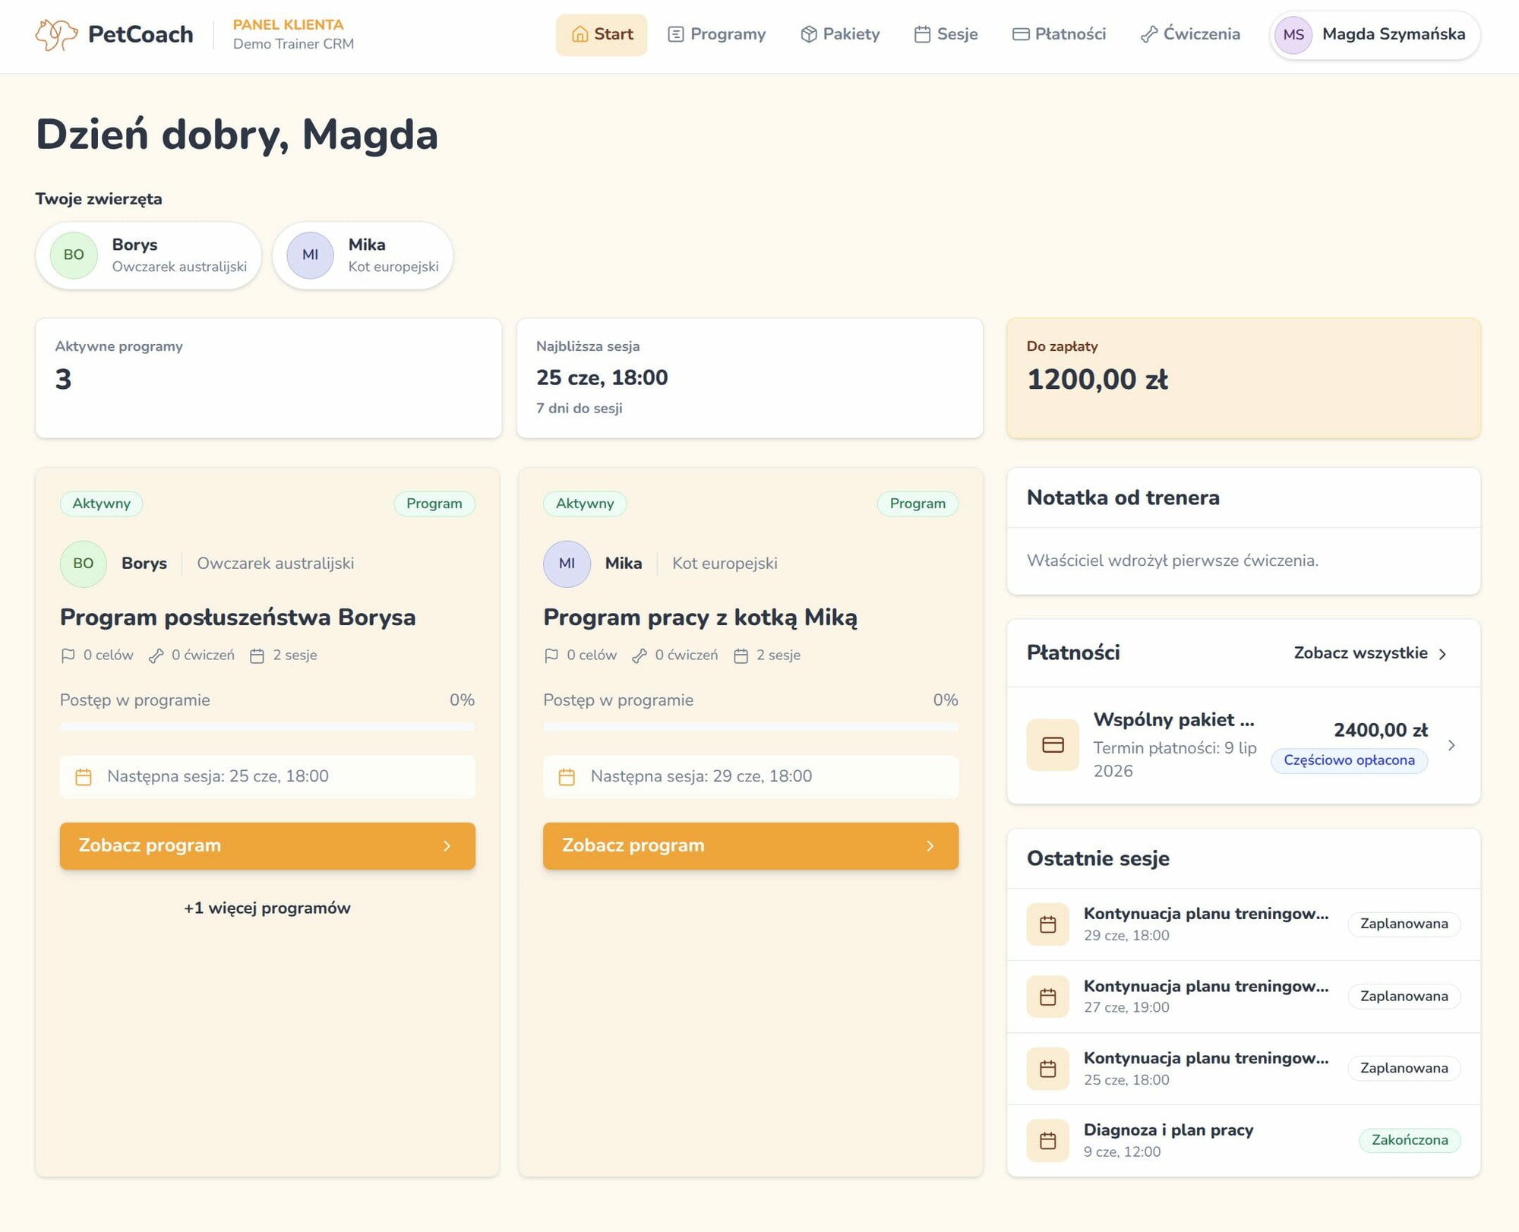Click Borys program progress bar

click(x=267, y=727)
